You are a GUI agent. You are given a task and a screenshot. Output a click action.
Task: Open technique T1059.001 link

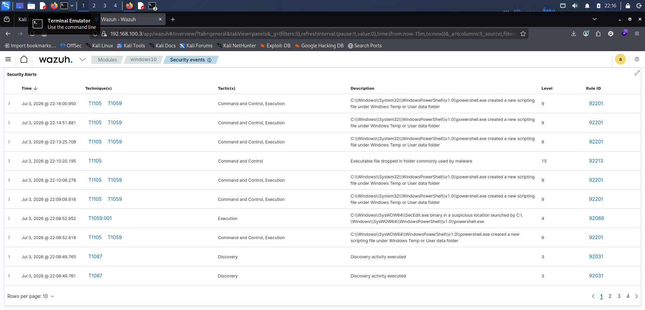(100, 218)
